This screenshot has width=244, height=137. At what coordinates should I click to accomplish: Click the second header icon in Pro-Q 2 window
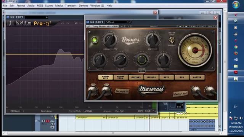tap(12, 17)
